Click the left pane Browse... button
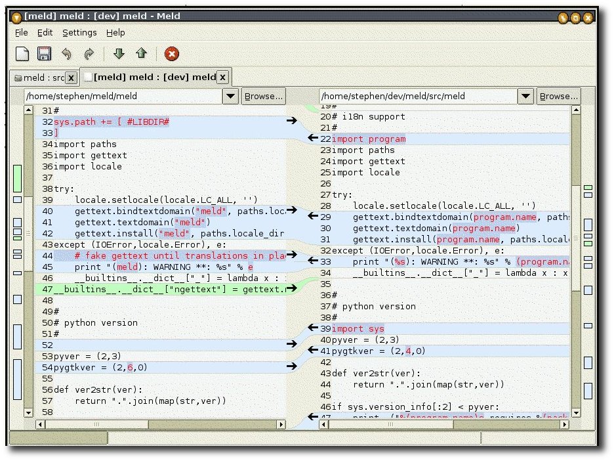 point(263,96)
